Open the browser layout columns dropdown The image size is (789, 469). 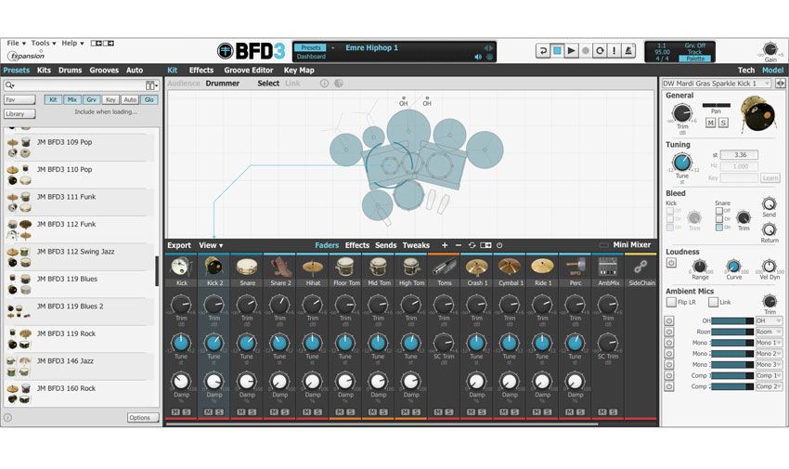151,85
